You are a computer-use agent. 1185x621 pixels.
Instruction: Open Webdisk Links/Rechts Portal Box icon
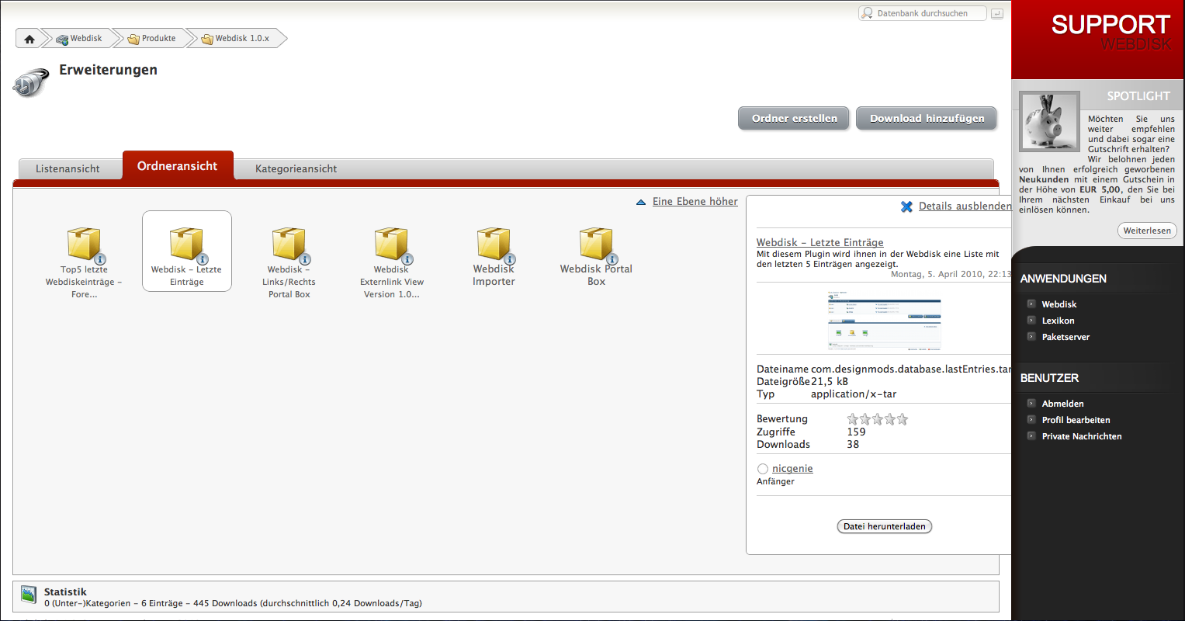tap(289, 245)
